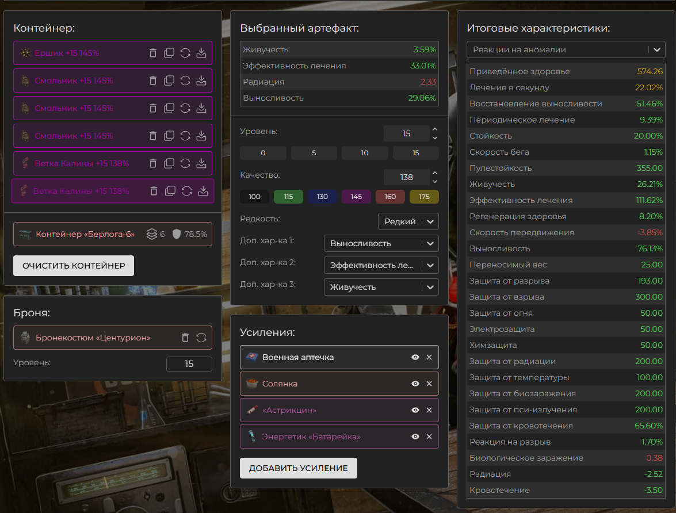Click the replace icon on second Смольник row

(x=185, y=108)
